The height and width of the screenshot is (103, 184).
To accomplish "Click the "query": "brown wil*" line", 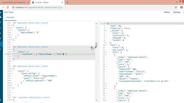I will pyautogui.click(x=34, y=78).
